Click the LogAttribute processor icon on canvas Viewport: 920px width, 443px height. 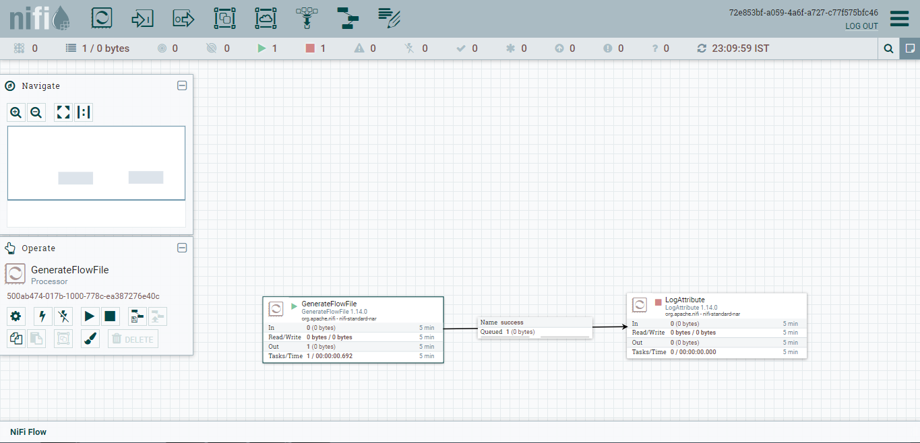tap(640, 305)
